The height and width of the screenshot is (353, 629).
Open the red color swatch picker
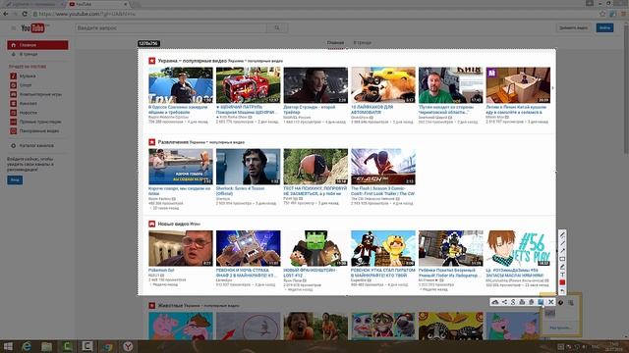tap(562, 282)
